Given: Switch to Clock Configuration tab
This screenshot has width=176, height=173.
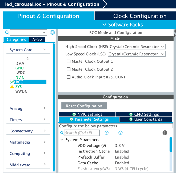Looking at the screenshot, I should pyautogui.click(x=135, y=16).
